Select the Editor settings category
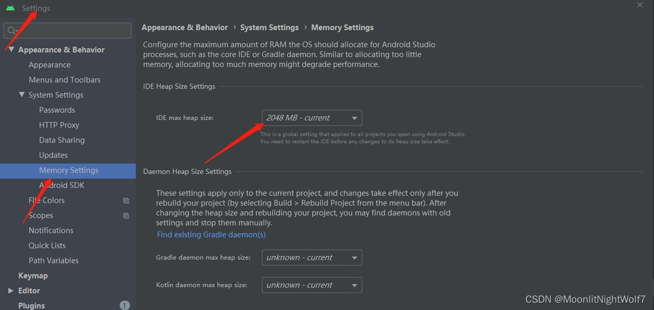654x310 pixels. pyautogui.click(x=29, y=291)
